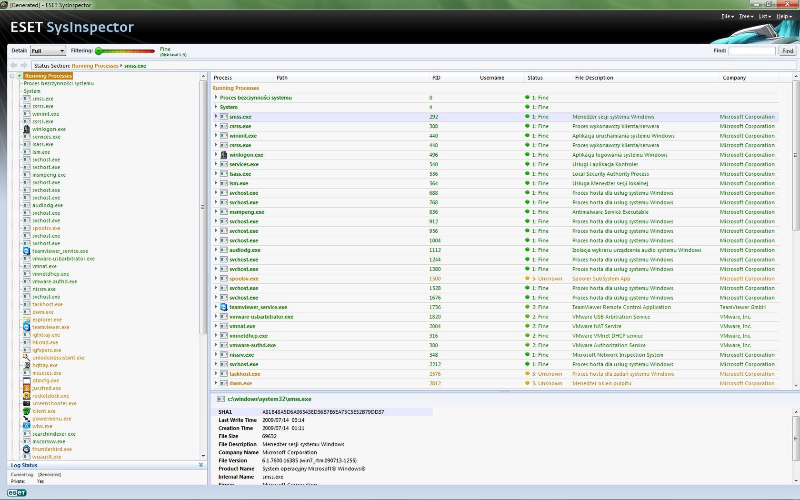Click orange status dot of taskhost.exe row
800x500 pixels.
(527, 374)
